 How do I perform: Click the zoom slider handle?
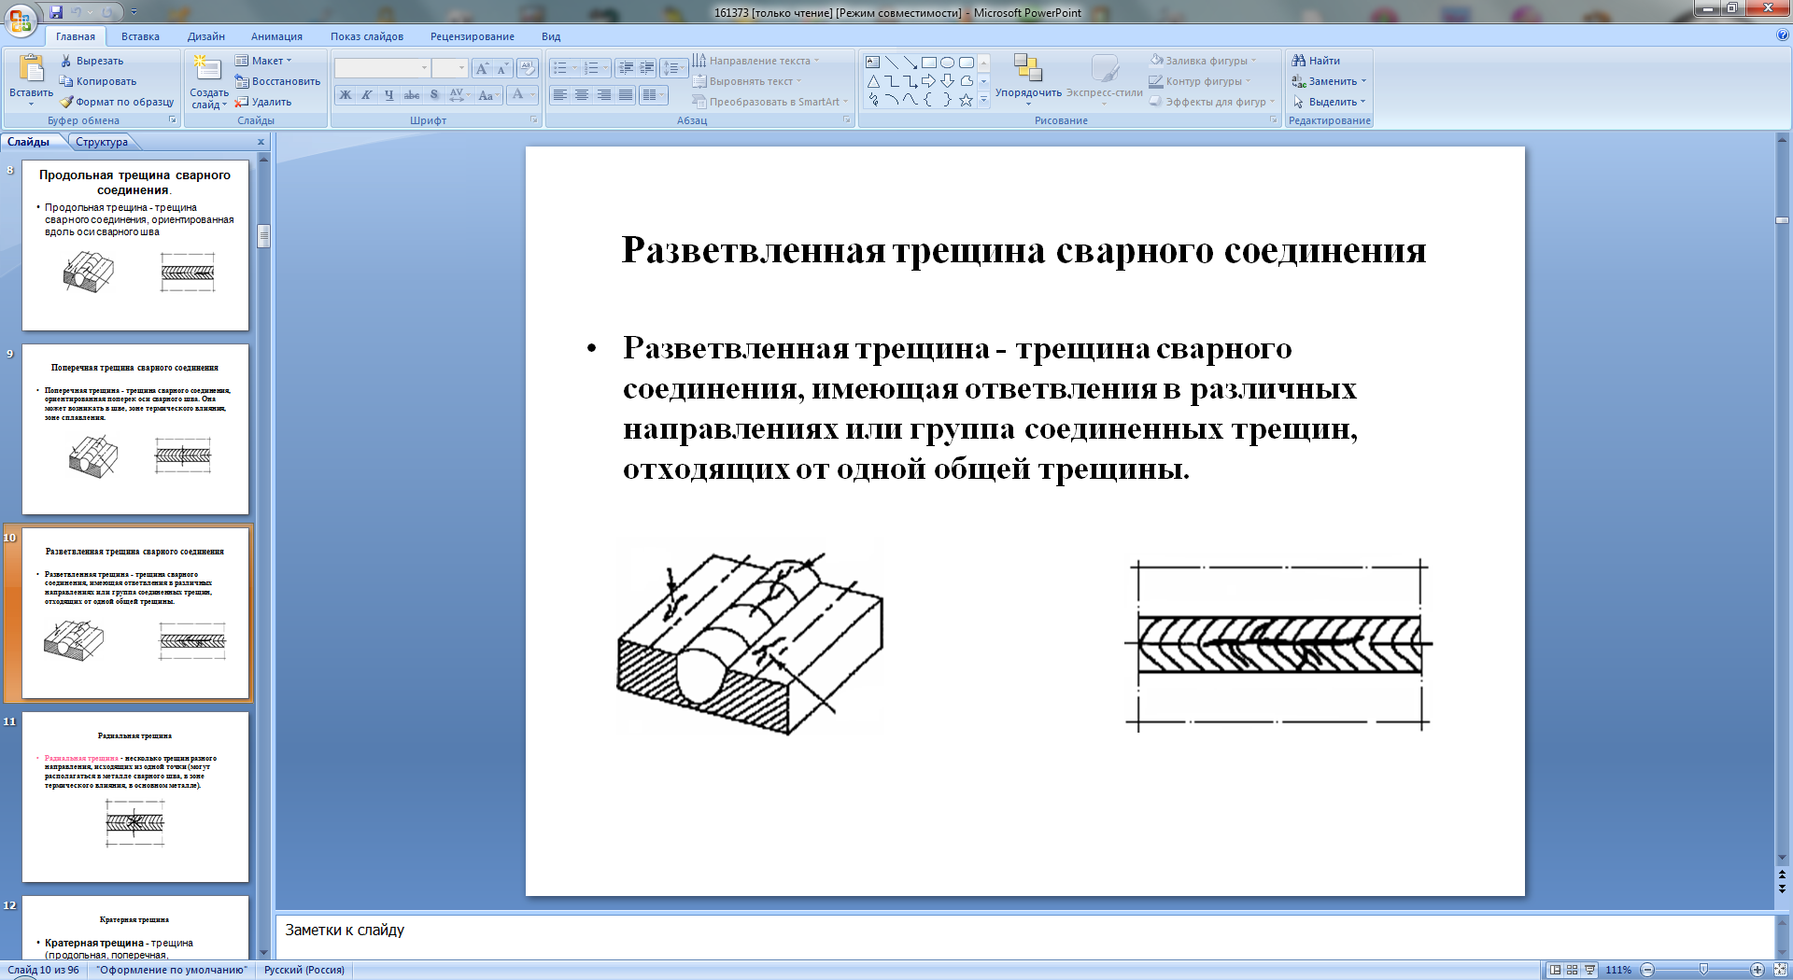[1704, 970]
